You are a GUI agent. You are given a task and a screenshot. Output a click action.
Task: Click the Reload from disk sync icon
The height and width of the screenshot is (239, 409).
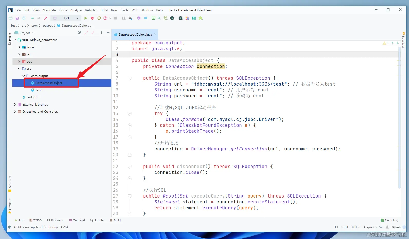[24, 18]
